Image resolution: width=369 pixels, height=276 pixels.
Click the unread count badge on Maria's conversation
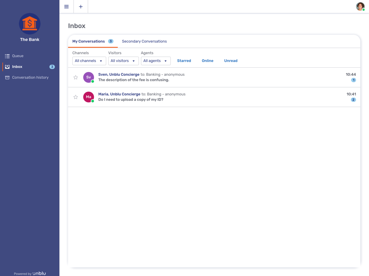(353, 99)
